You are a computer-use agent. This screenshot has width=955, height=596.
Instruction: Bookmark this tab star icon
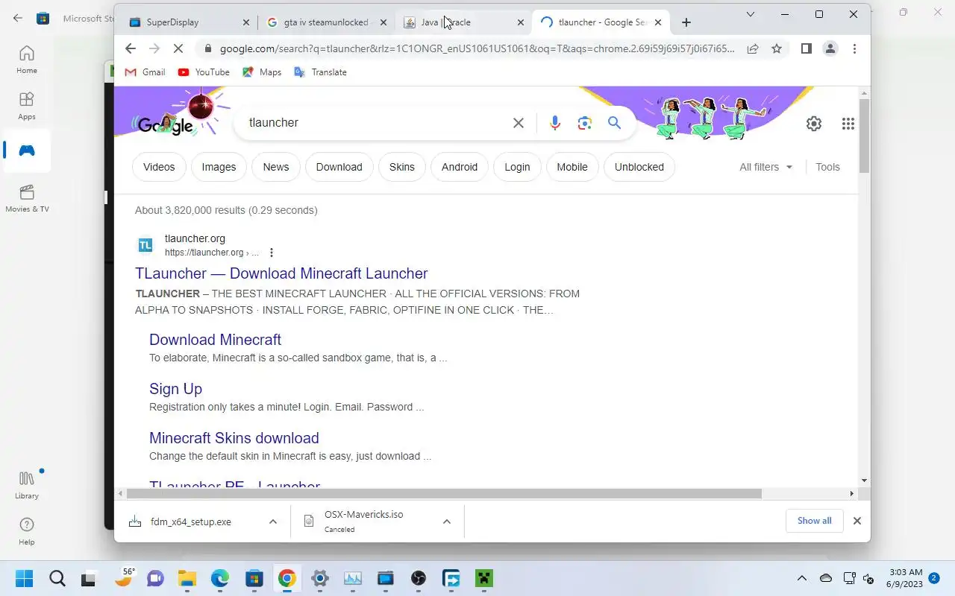tap(777, 48)
